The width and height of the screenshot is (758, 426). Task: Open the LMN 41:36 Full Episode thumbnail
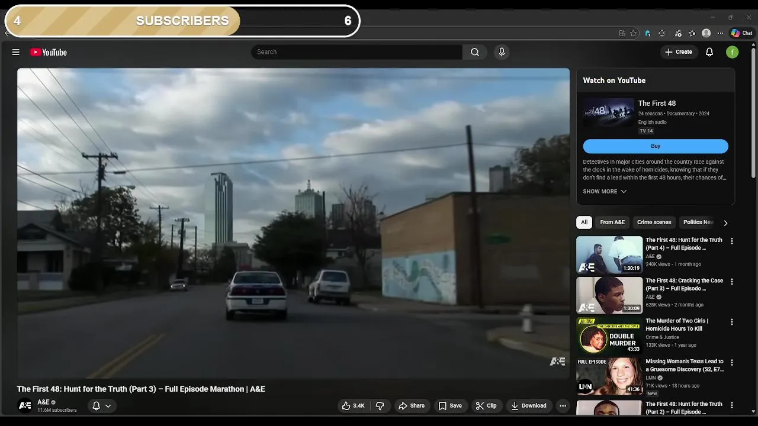point(609,376)
